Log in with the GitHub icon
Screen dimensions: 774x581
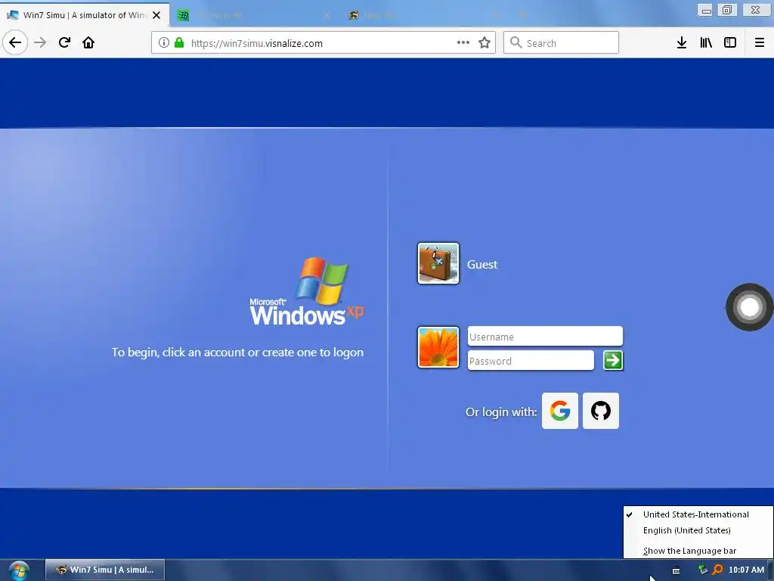[601, 411]
